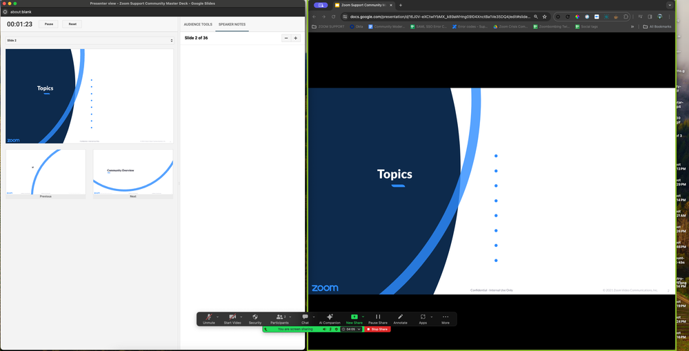
Task: Click the green New Share icon
Action: point(354,317)
